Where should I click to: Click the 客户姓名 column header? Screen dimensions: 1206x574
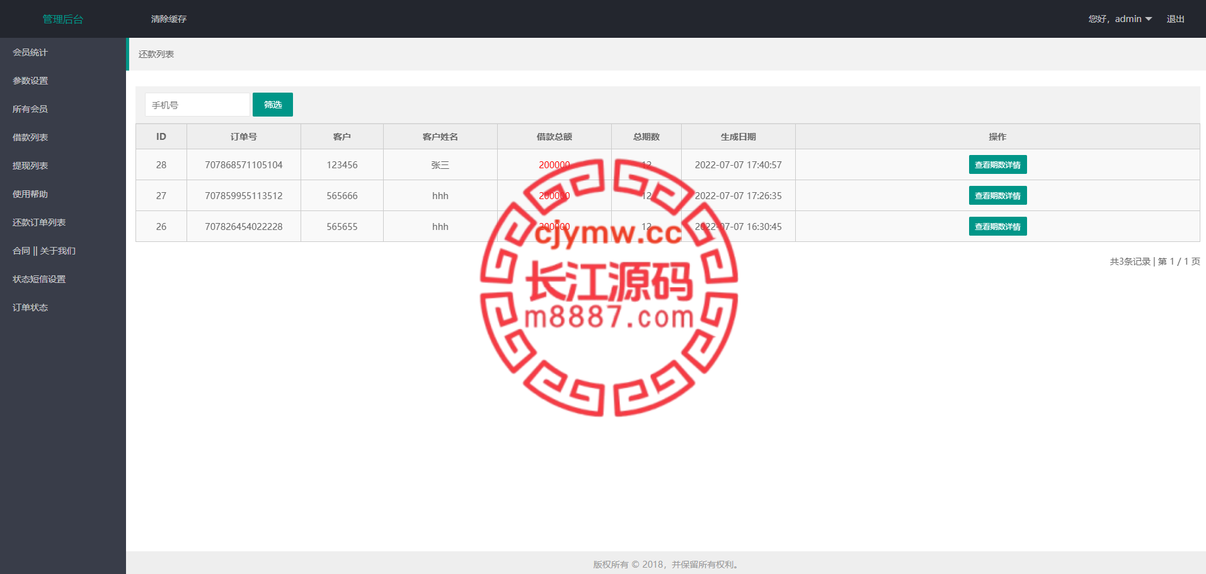coord(440,137)
